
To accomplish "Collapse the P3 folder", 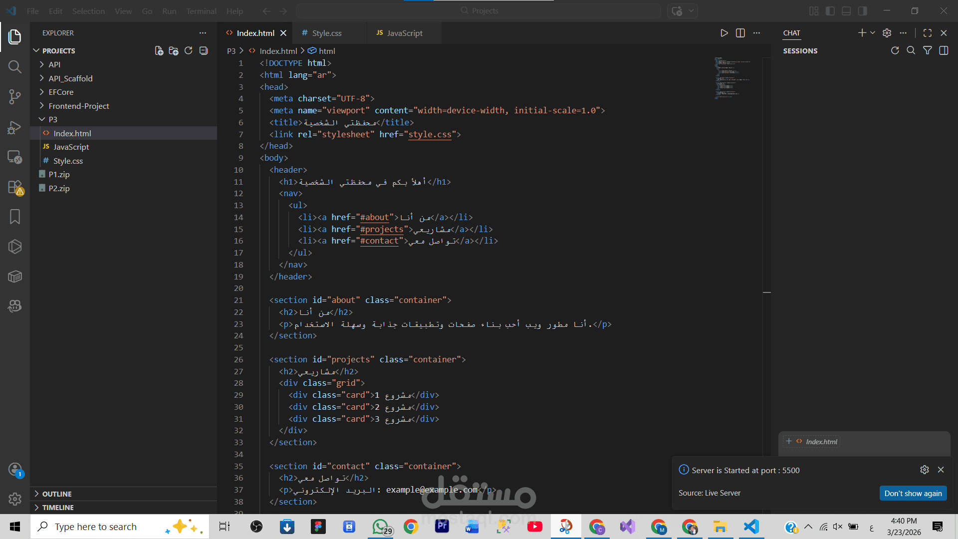I will pyautogui.click(x=53, y=119).
